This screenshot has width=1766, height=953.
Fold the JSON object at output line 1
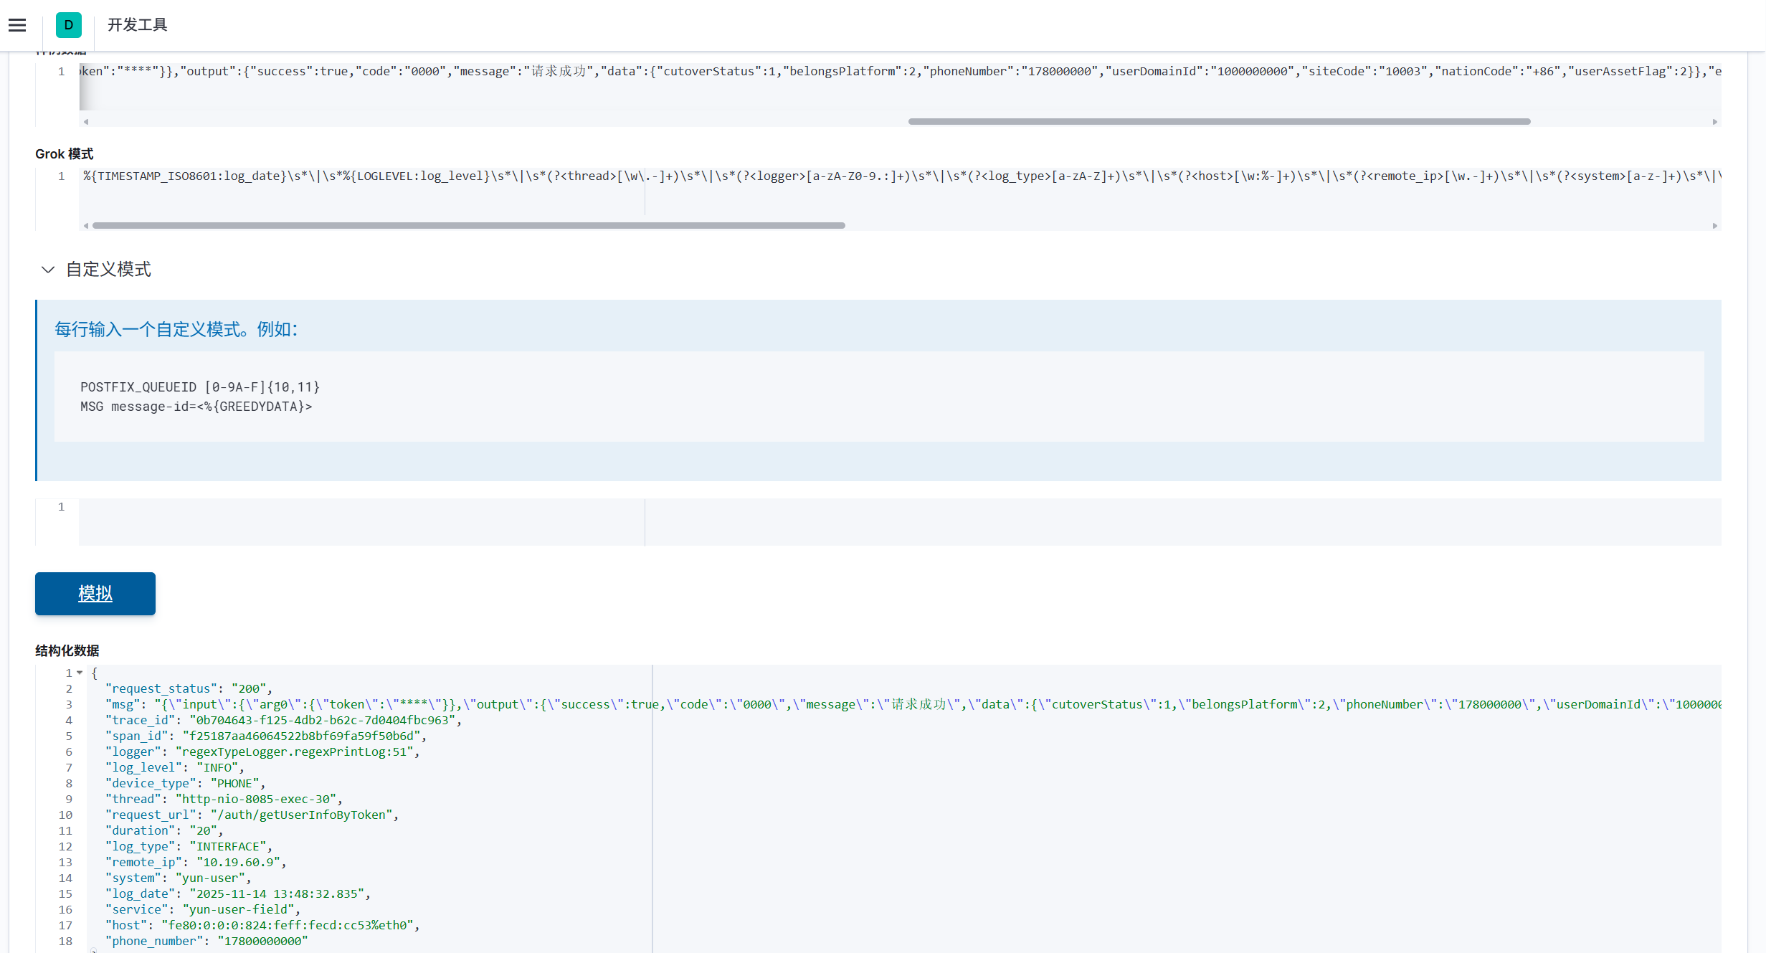(x=80, y=673)
